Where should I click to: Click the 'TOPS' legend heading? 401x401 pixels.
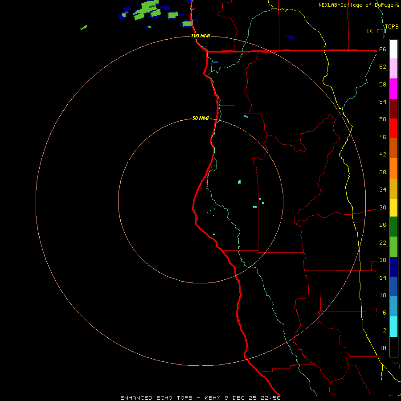[392, 26]
